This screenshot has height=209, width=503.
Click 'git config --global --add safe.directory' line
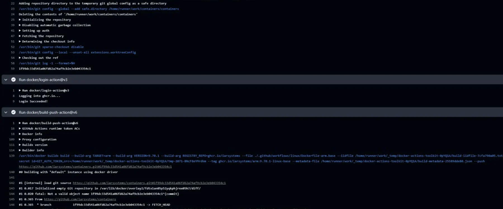tap(99, 9)
